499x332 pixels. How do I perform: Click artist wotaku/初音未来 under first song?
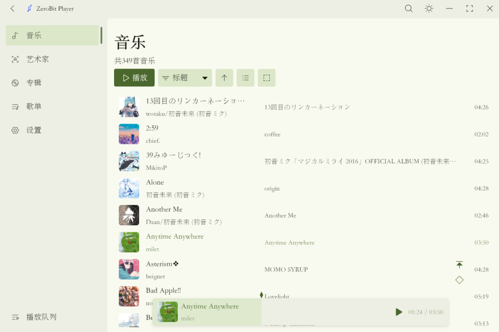point(186,114)
